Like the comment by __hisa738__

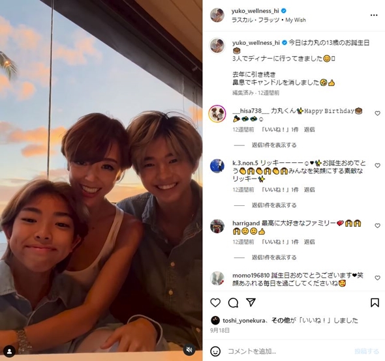(x=377, y=113)
